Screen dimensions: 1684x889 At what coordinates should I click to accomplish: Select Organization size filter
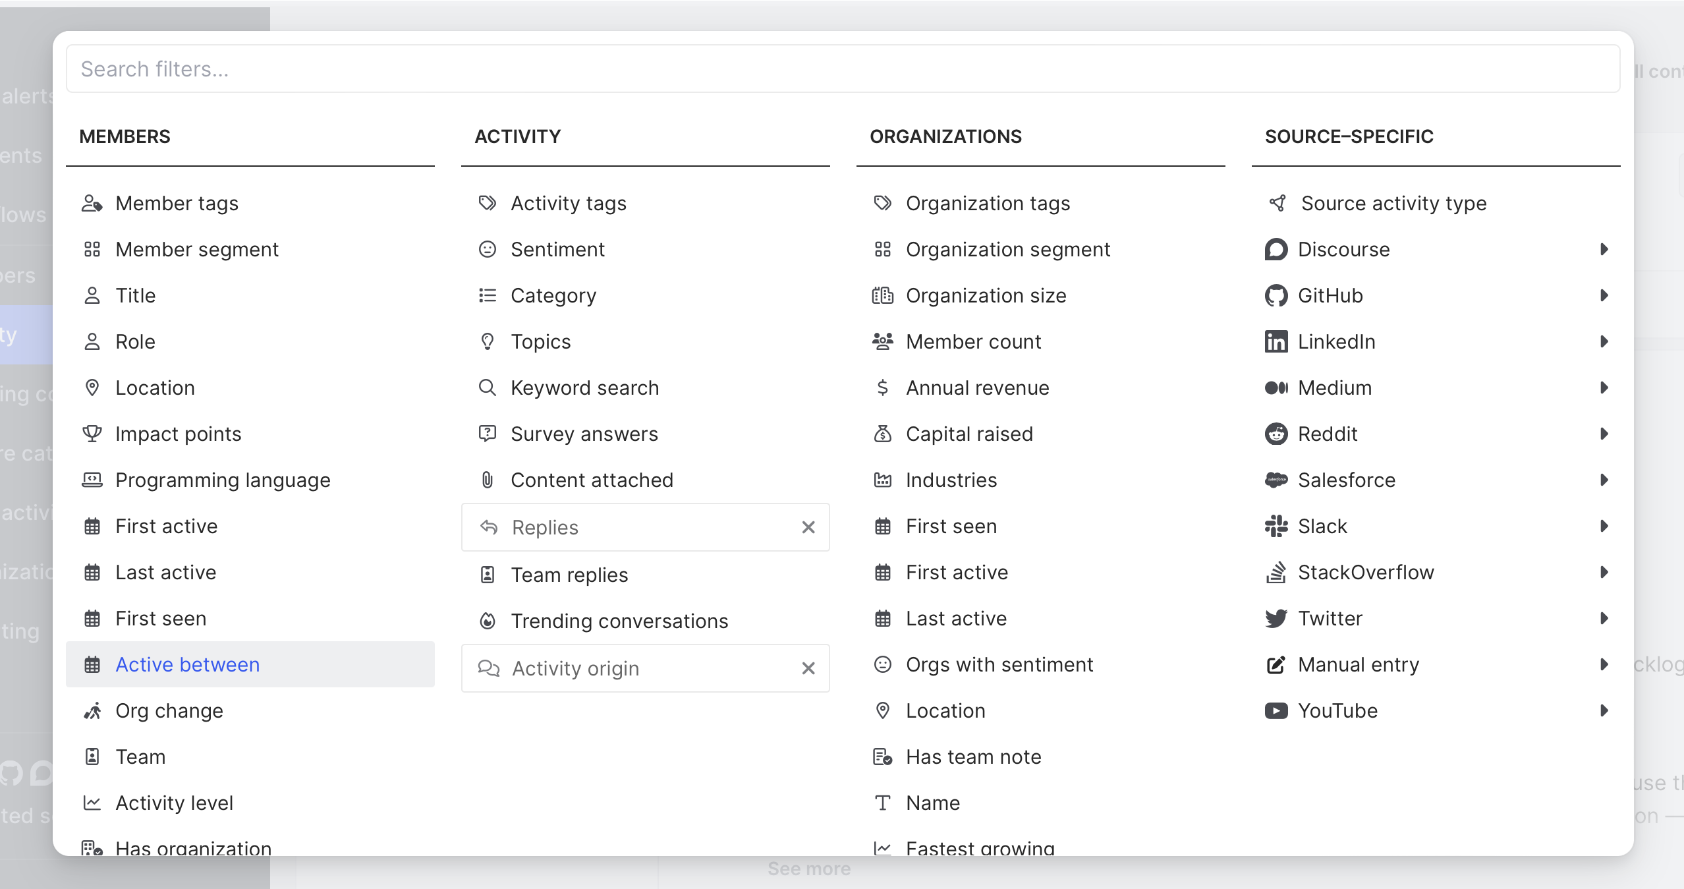(986, 296)
